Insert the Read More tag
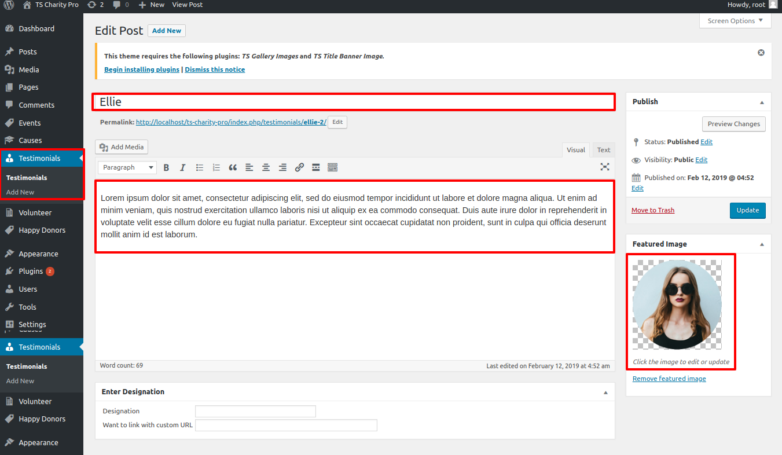The width and height of the screenshot is (782, 455). tap(316, 167)
